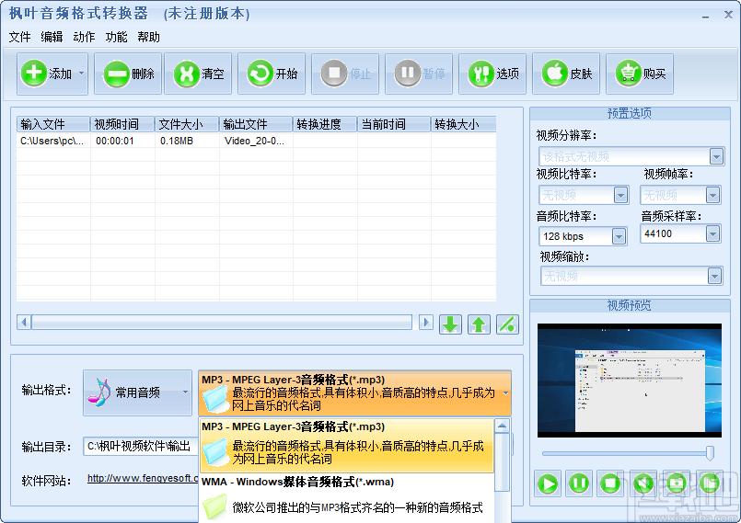Open the fengyesoft website link
The image size is (741, 523).
pyautogui.click(x=143, y=479)
